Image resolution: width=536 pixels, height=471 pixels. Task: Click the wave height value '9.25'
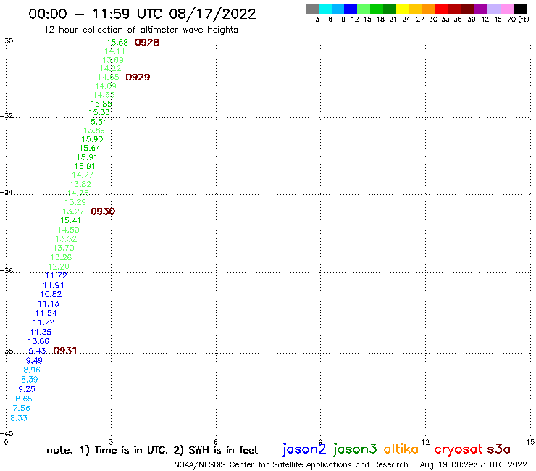click(x=27, y=389)
